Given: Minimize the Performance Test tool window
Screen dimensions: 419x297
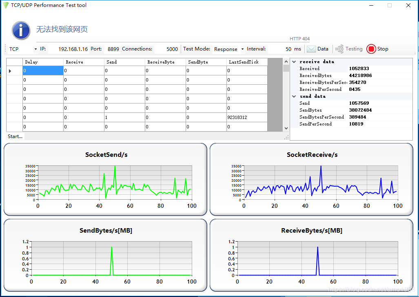Looking at the screenshot, I should [x=371, y=5].
